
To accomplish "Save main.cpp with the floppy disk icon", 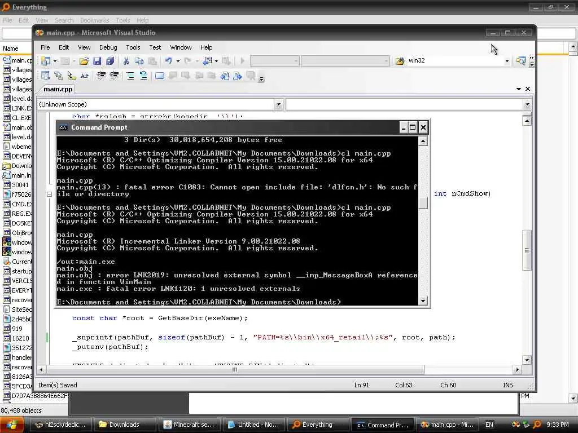I will pos(97,61).
